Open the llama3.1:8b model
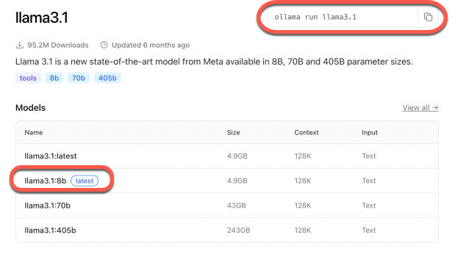Screen dimensions: 455x265 click(46, 181)
